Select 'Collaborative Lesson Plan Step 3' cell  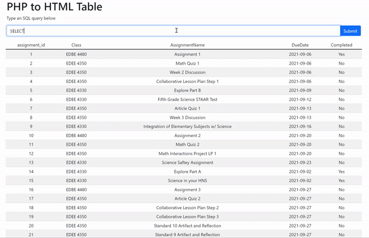tap(188, 216)
